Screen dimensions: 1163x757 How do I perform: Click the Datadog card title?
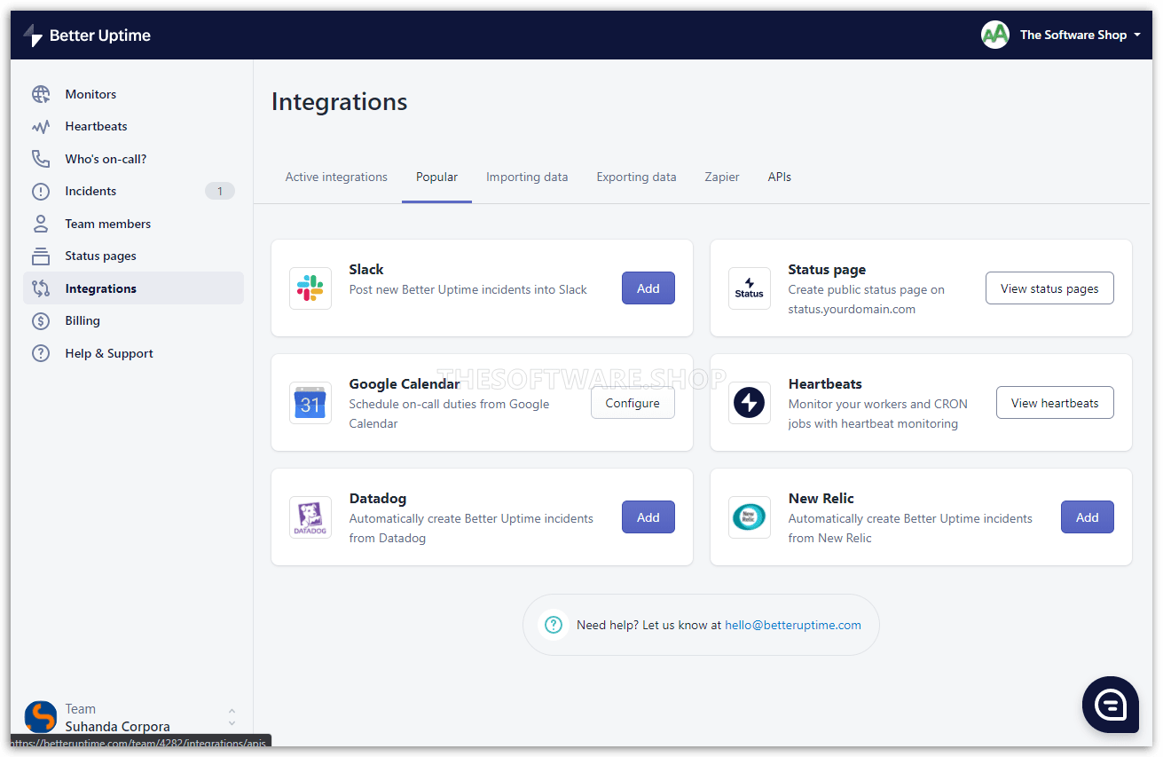click(x=378, y=498)
